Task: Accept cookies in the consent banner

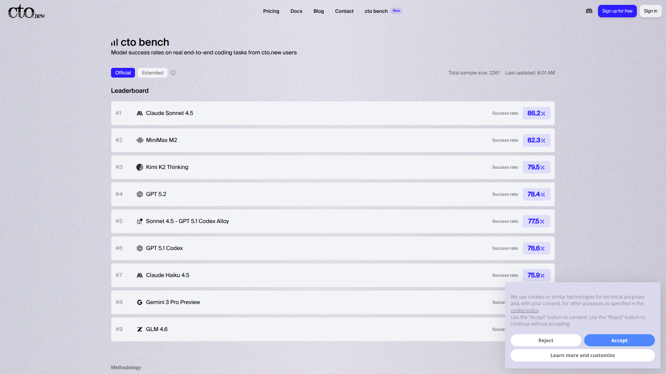Action: [x=619, y=340]
